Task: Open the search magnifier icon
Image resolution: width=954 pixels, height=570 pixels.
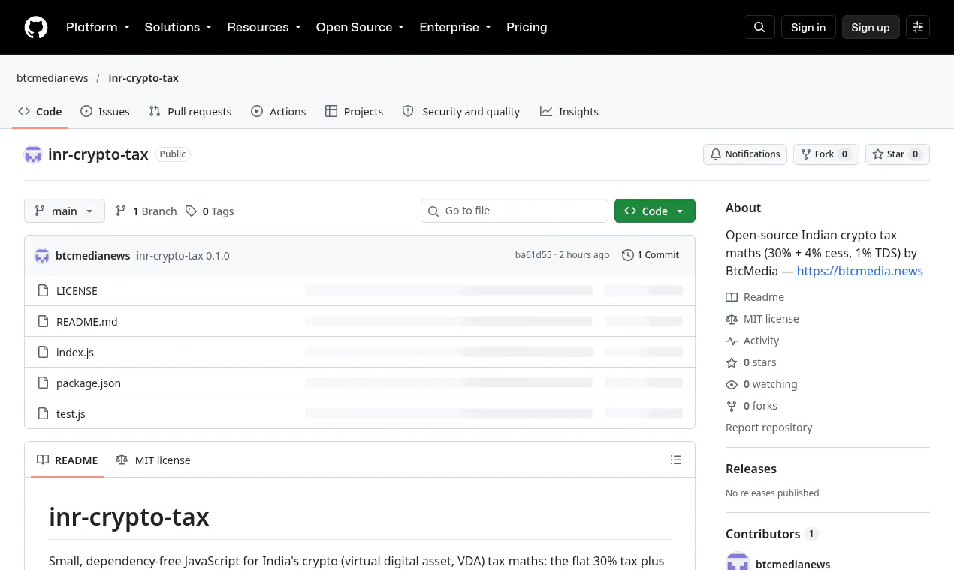Action: [x=759, y=27]
